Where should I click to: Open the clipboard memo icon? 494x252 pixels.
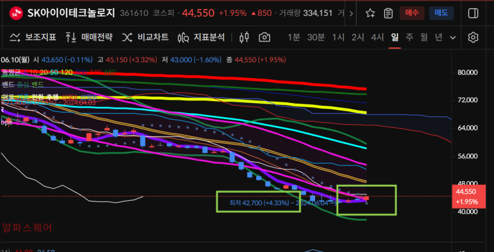point(388,13)
